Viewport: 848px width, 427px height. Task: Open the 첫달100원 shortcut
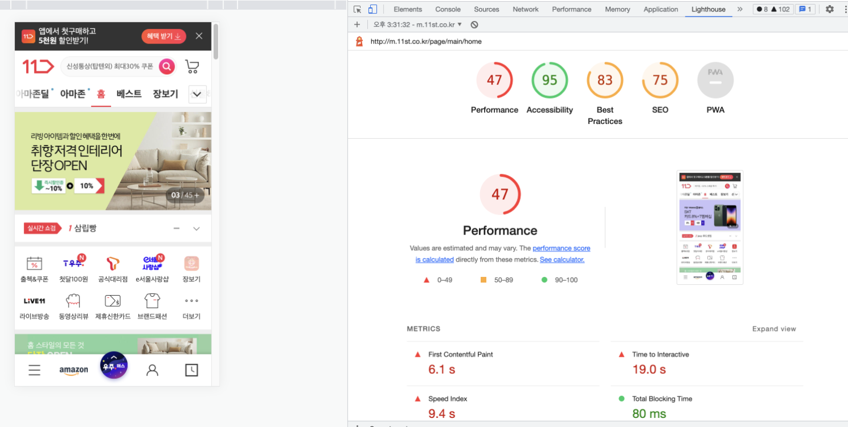click(74, 269)
